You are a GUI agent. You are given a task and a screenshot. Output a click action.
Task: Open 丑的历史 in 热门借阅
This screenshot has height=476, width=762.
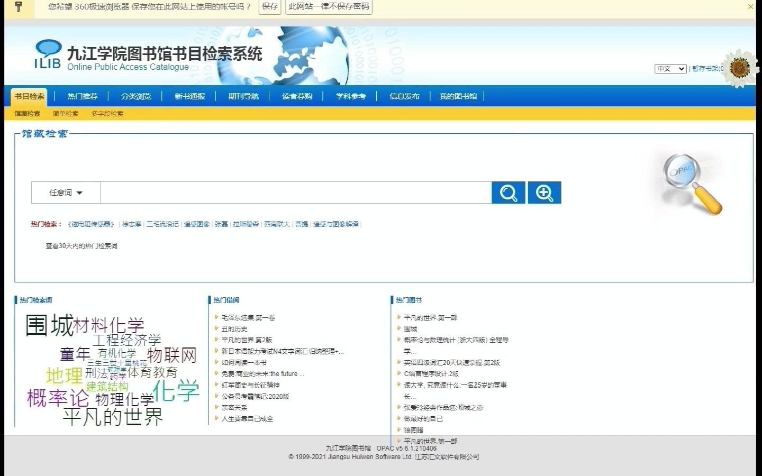click(x=234, y=329)
